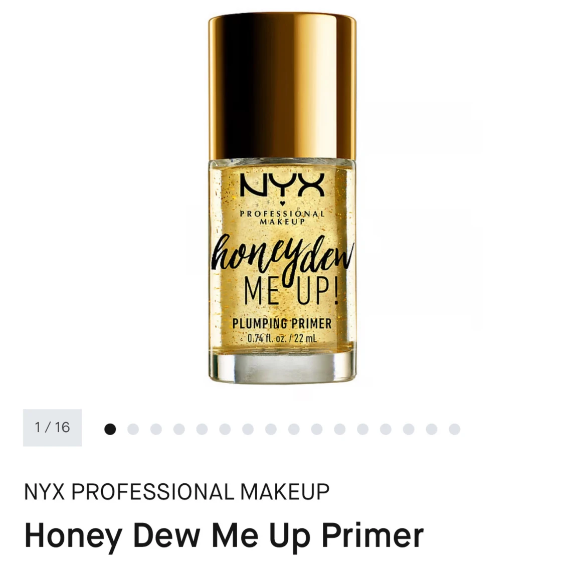Jump to the second image dot

point(133,429)
